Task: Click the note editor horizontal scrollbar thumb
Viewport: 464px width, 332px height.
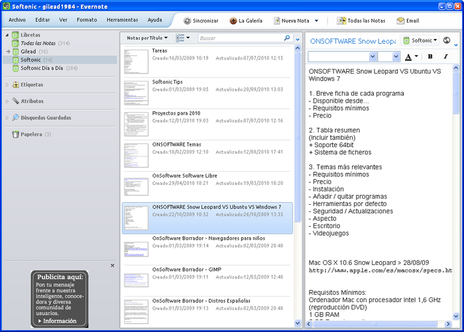Action: (375, 324)
